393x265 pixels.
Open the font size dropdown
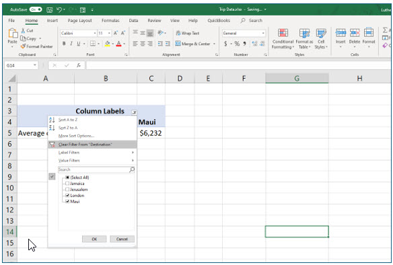(x=109, y=33)
